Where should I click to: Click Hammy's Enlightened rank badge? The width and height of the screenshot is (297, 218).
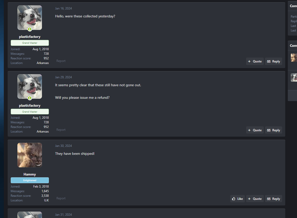[x=30, y=180]
